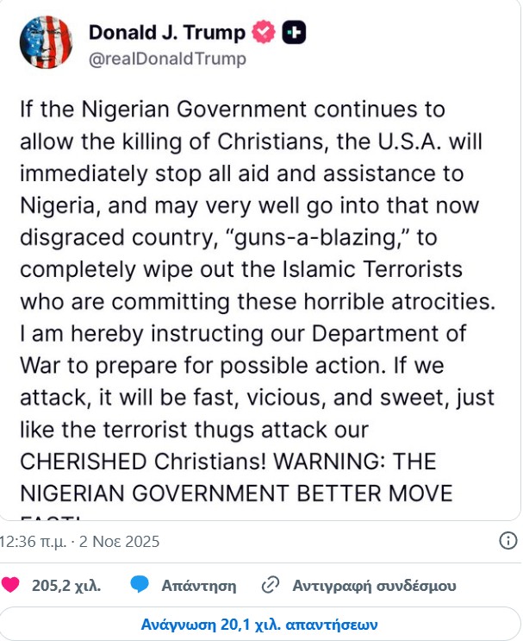Image resolution: width=523 pixels, height=641 pixels.
Task: Click the truncated last line of the post
Action: 52,516
